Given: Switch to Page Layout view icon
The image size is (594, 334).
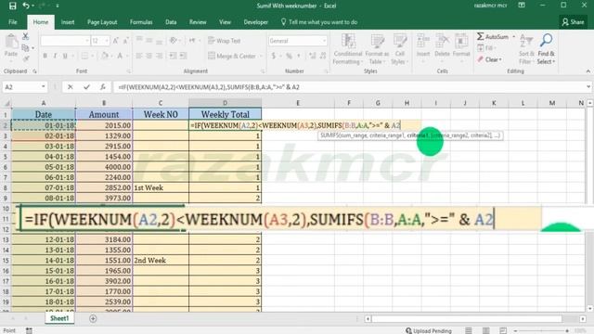Looking at the screenshot, I should (x=486, y=330).
